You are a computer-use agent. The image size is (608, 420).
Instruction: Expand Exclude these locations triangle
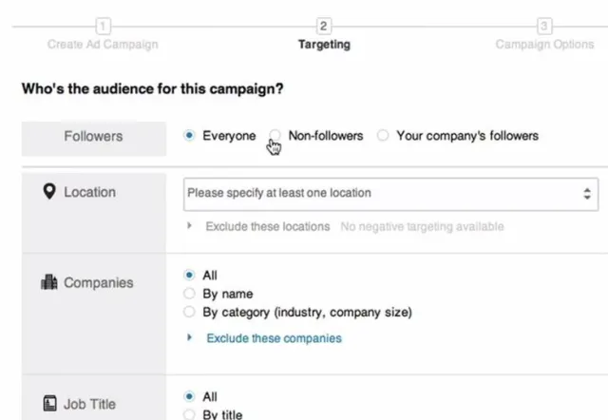click(190, 226)
